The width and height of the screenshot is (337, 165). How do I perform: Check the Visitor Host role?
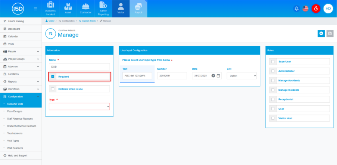click(273, 118)
